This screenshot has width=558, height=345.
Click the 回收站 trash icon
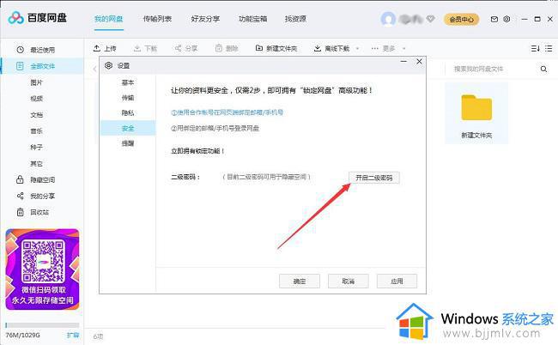click(x=21, y=212)
